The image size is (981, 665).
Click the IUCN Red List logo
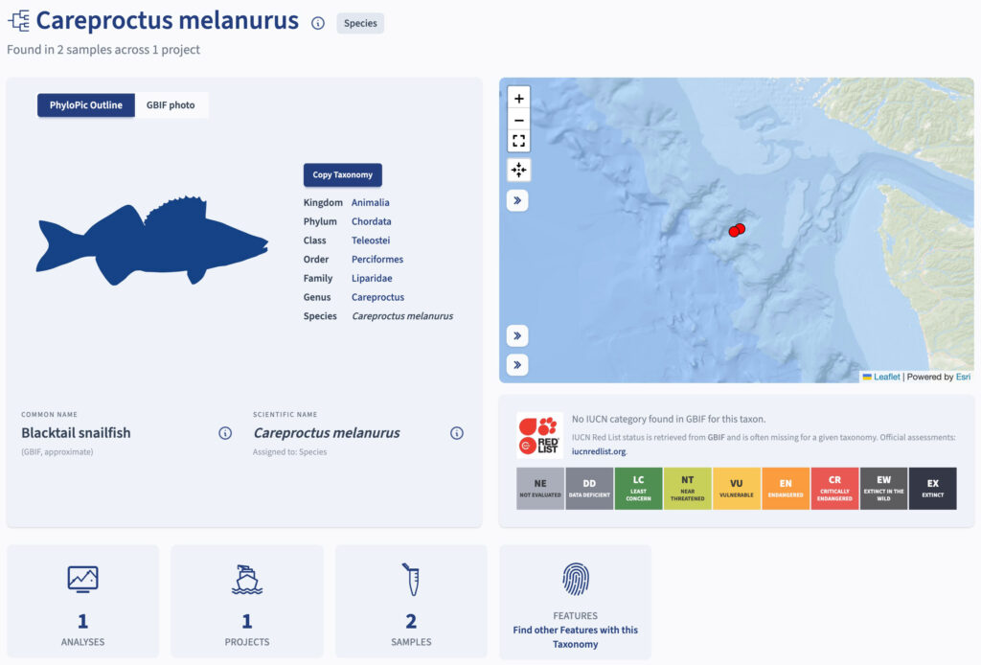539,435
